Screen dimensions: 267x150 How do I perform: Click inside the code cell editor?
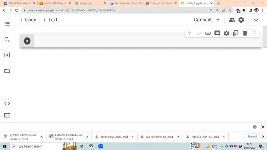point(147,41)
